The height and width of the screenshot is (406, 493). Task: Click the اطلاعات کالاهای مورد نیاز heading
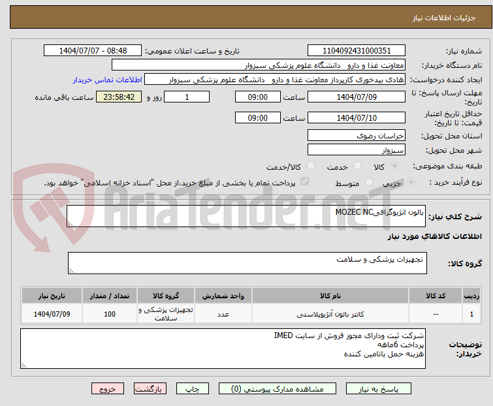pos(434,236)
